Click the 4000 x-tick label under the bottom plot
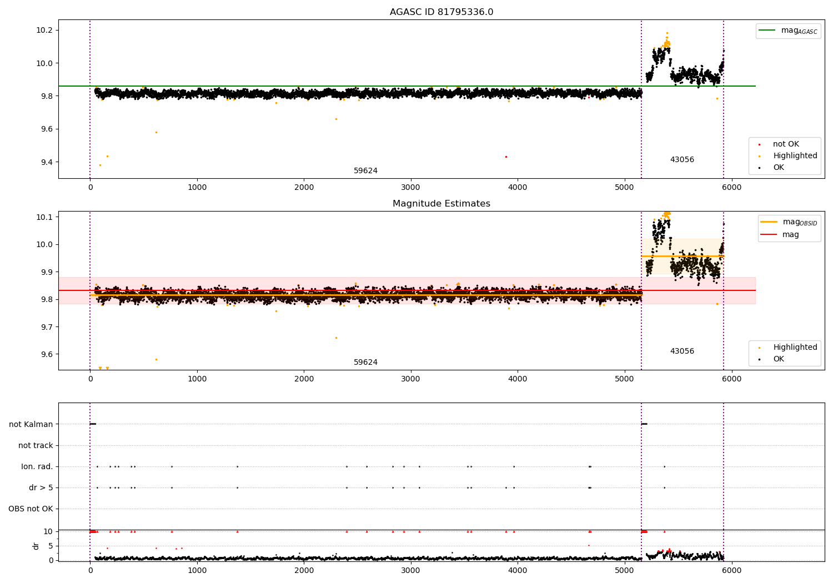The width and height of the screenshot is (833, 583). click(x=518, y=570)
